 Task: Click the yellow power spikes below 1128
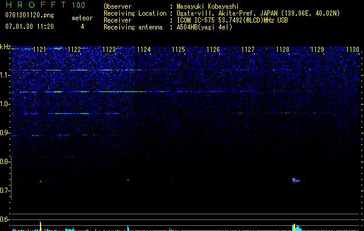295,228
